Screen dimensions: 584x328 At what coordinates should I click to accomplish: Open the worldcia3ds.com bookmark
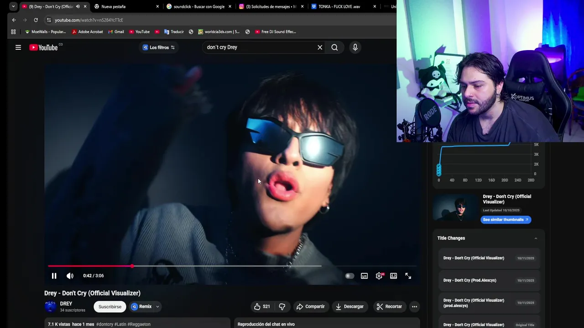click(219, 32)
